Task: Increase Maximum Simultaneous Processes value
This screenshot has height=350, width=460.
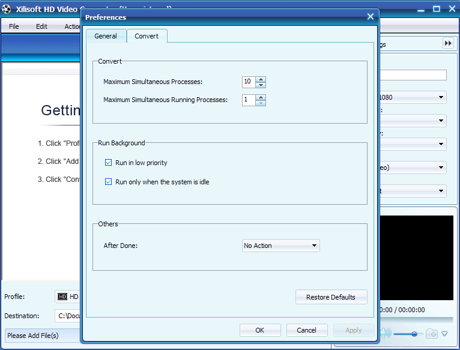Action: coord(261,79)
